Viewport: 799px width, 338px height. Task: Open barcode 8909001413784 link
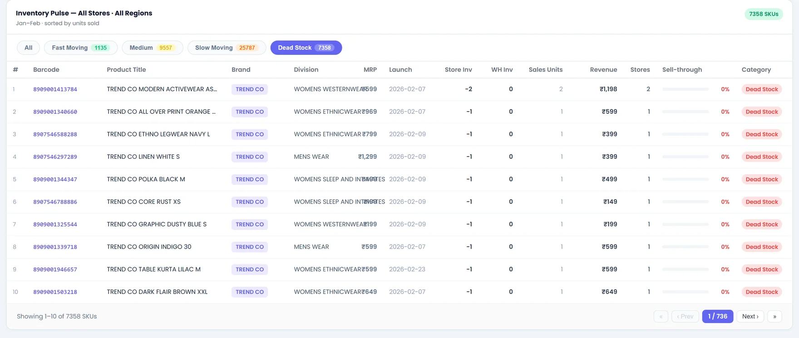point(55,89)
